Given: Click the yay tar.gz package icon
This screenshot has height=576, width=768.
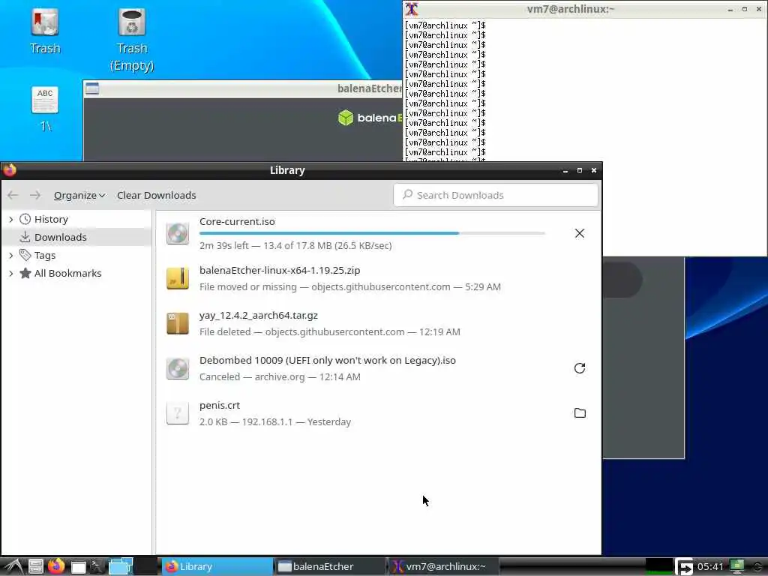Looking at the screenshot, I should click(x=177, y=323).
